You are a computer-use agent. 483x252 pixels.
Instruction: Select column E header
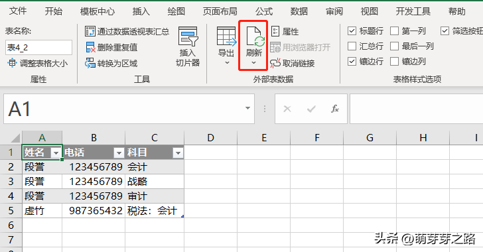click(264, 138)
